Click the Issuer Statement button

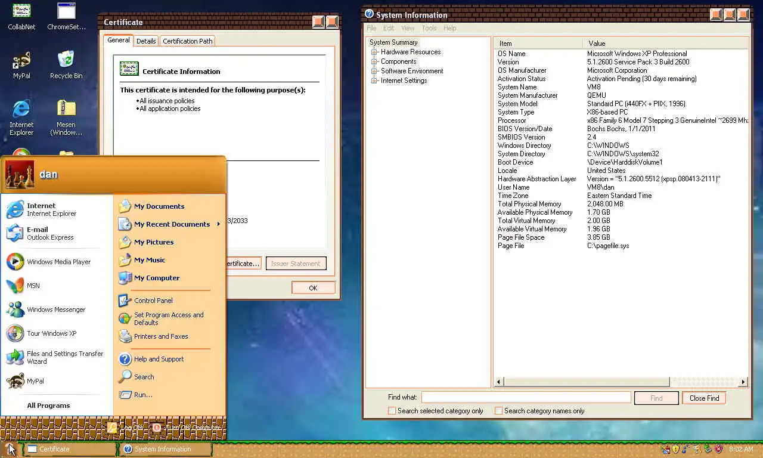coord(296,264)
